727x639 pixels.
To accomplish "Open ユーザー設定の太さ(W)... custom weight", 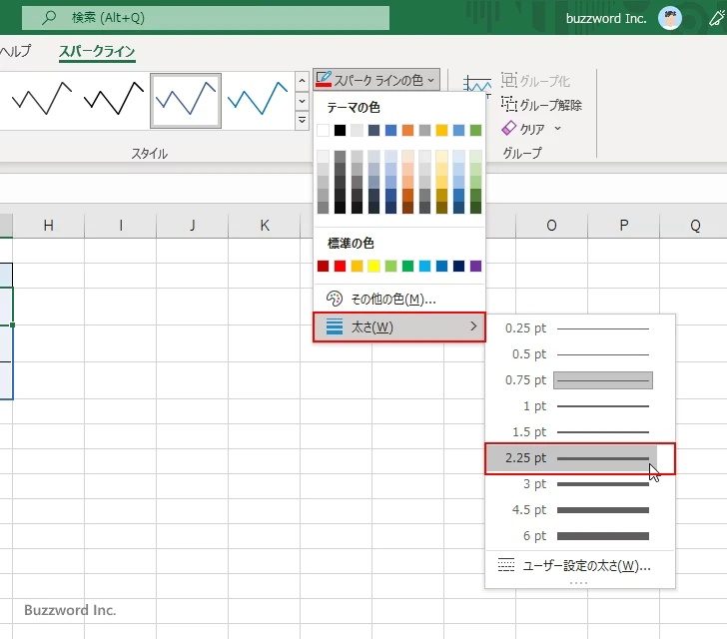I will coord(579,566).
